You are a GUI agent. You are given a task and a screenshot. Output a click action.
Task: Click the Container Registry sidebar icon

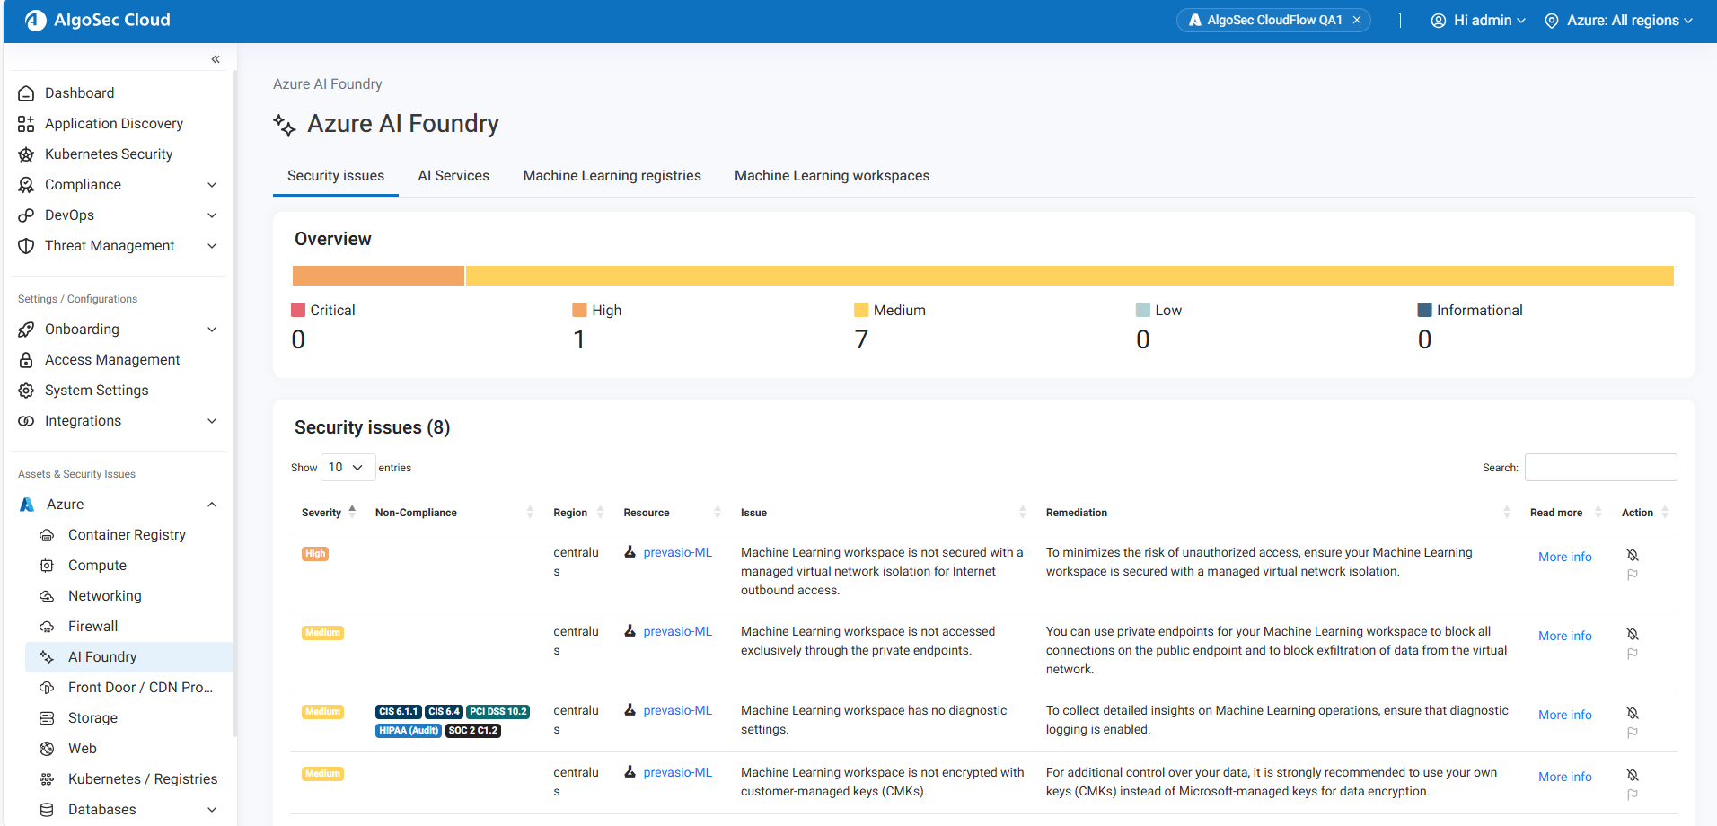pyautogui.click(x=47, y=535)
